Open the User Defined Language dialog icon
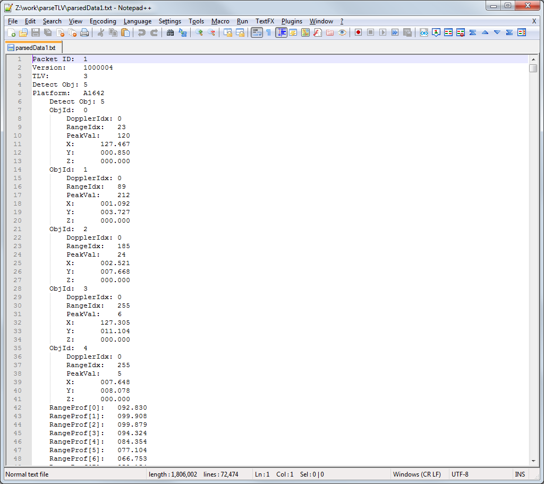The height and width of the screenshot is (484, 544). [293, 32]
